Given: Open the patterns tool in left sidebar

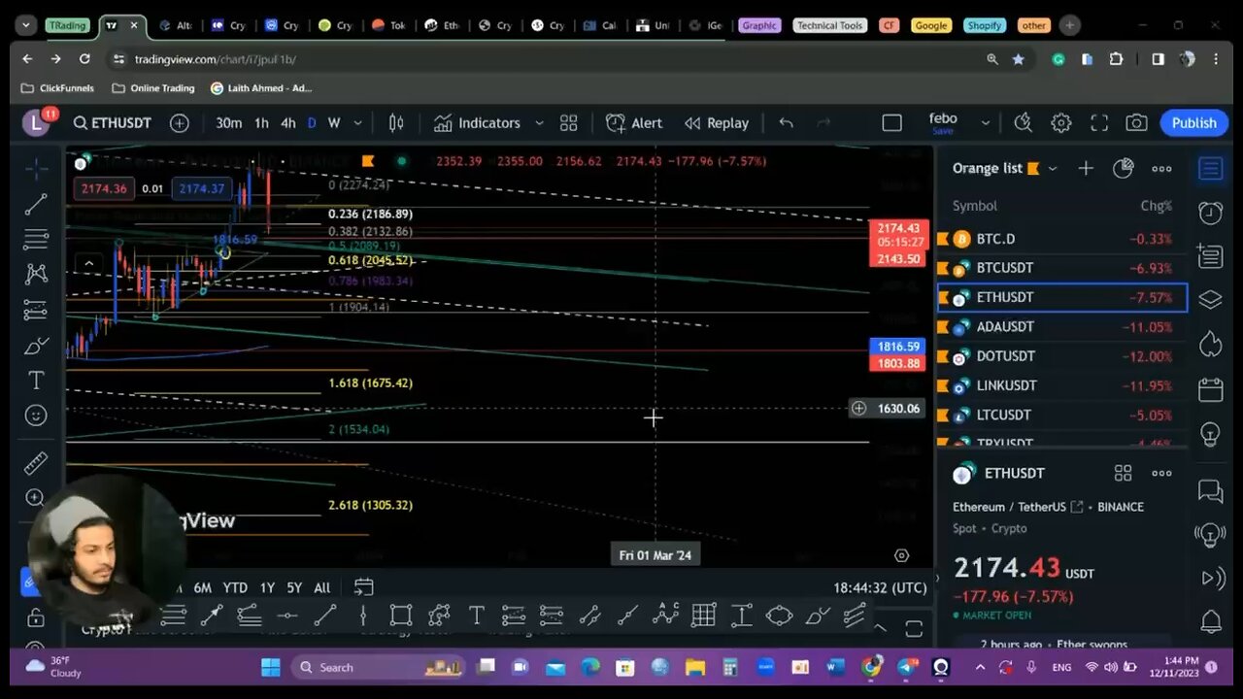Looking at the screenshot, I should click(x=36, y=274).
